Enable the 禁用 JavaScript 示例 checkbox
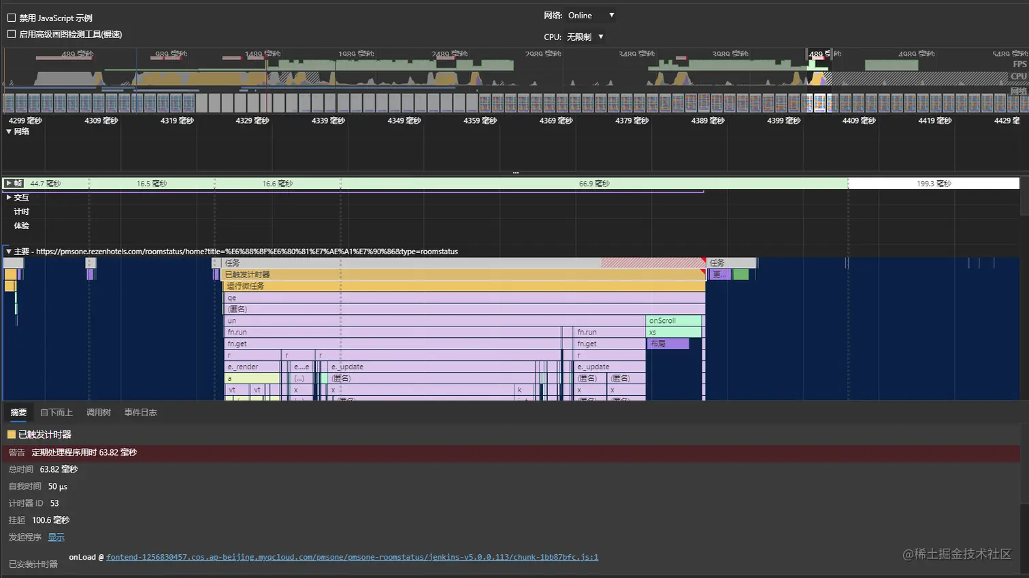Image resolution: width=1029 pixels, height=578 pixels. click(x=12, y=18)
